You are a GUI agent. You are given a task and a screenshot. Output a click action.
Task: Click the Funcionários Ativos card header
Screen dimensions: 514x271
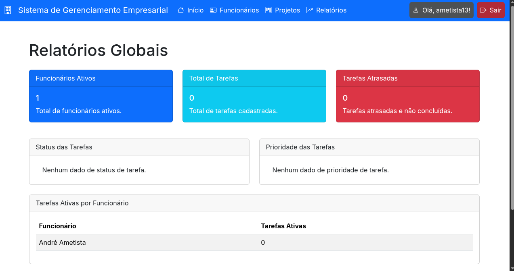tap(101, 78)
